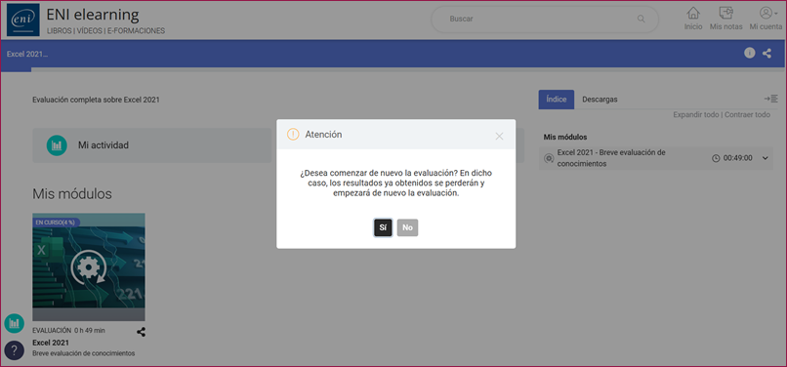Click the Mi actividad panel label
The width and height of the screenshot is (787, 367).
(104, 145)
